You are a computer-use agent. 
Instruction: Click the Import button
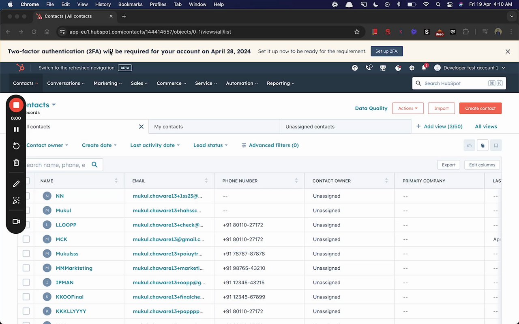(442, 108)
